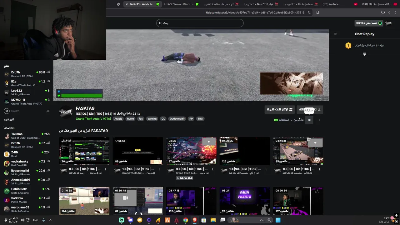Open Brave browser from the taskbar
Screen dimensions: 400x225
coord(195,220)
